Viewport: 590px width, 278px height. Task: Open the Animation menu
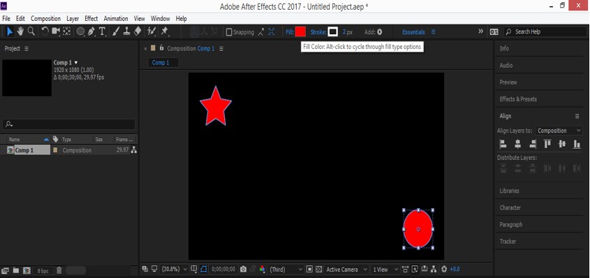tap(116, 18)
